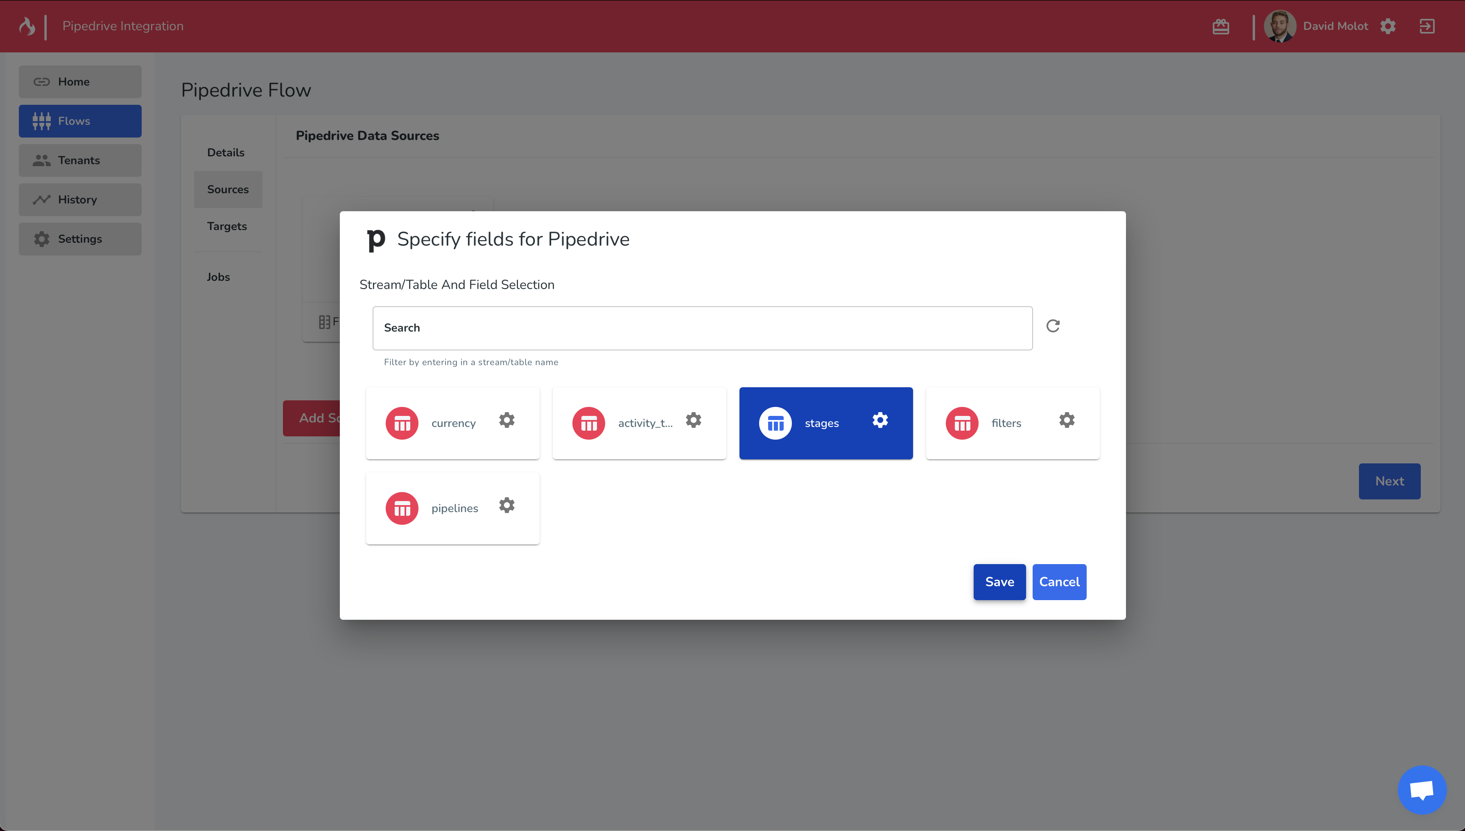Click the 'Pipedrive Flow' page heading
The image size is (1465, 831).
[246, 90]
